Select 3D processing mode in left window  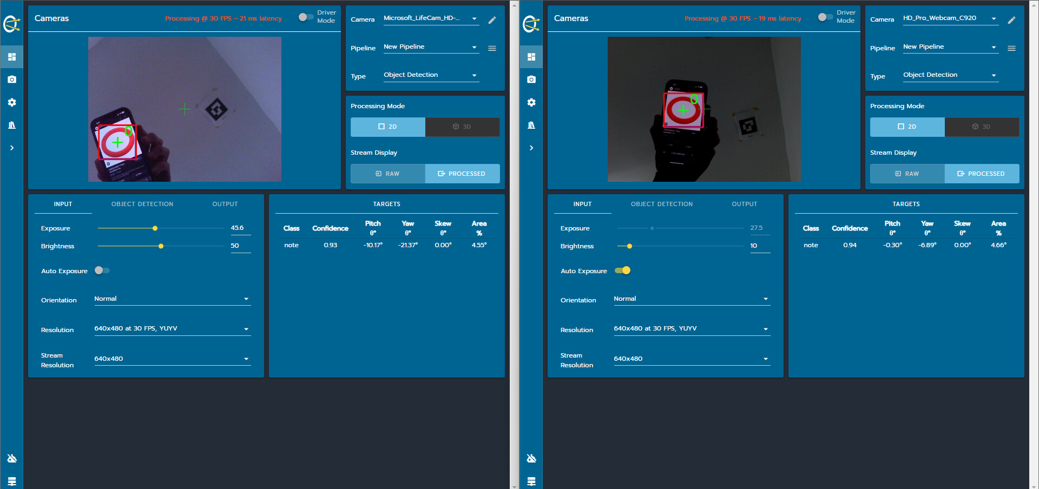462,127
